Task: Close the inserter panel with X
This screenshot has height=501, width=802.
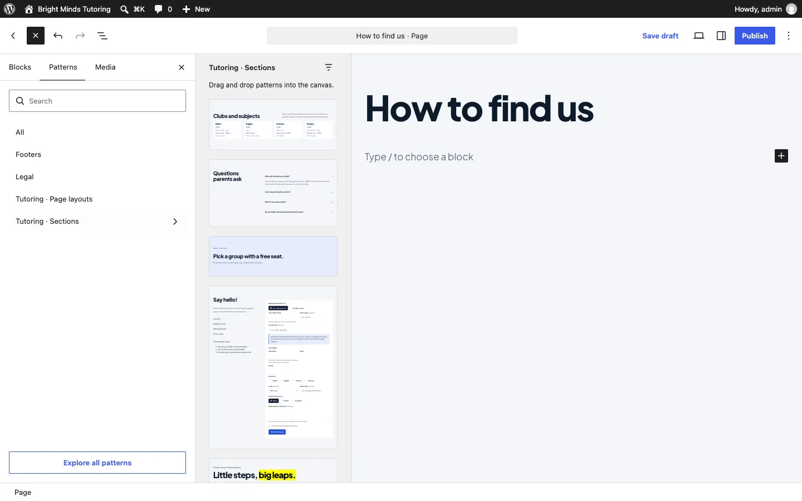Action: coord(182,67)
